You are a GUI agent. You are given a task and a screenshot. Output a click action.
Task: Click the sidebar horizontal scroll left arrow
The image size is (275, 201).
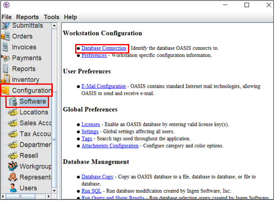click(3, 196)
